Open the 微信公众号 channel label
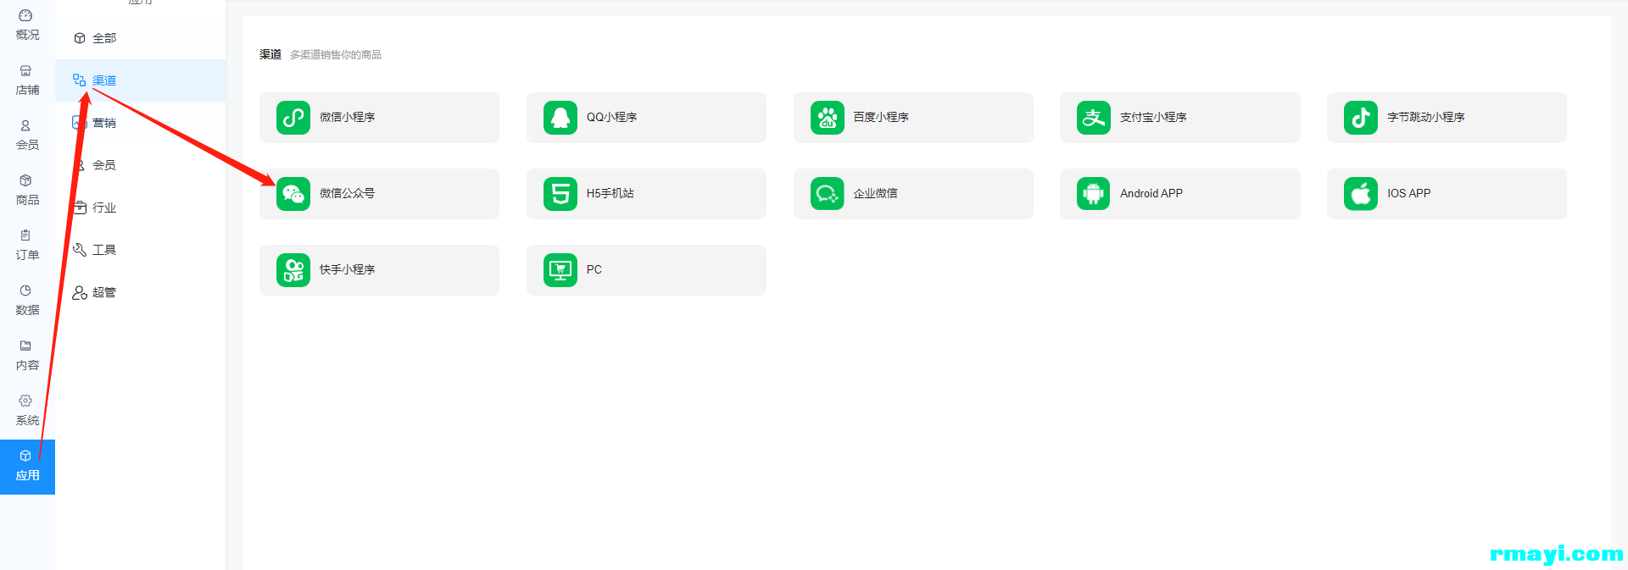This screenshot has width=1628, height=570. tap(347, 193)
